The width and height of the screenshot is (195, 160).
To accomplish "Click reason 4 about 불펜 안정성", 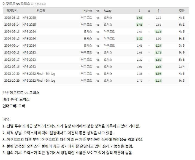I will (x=68, y=146).
